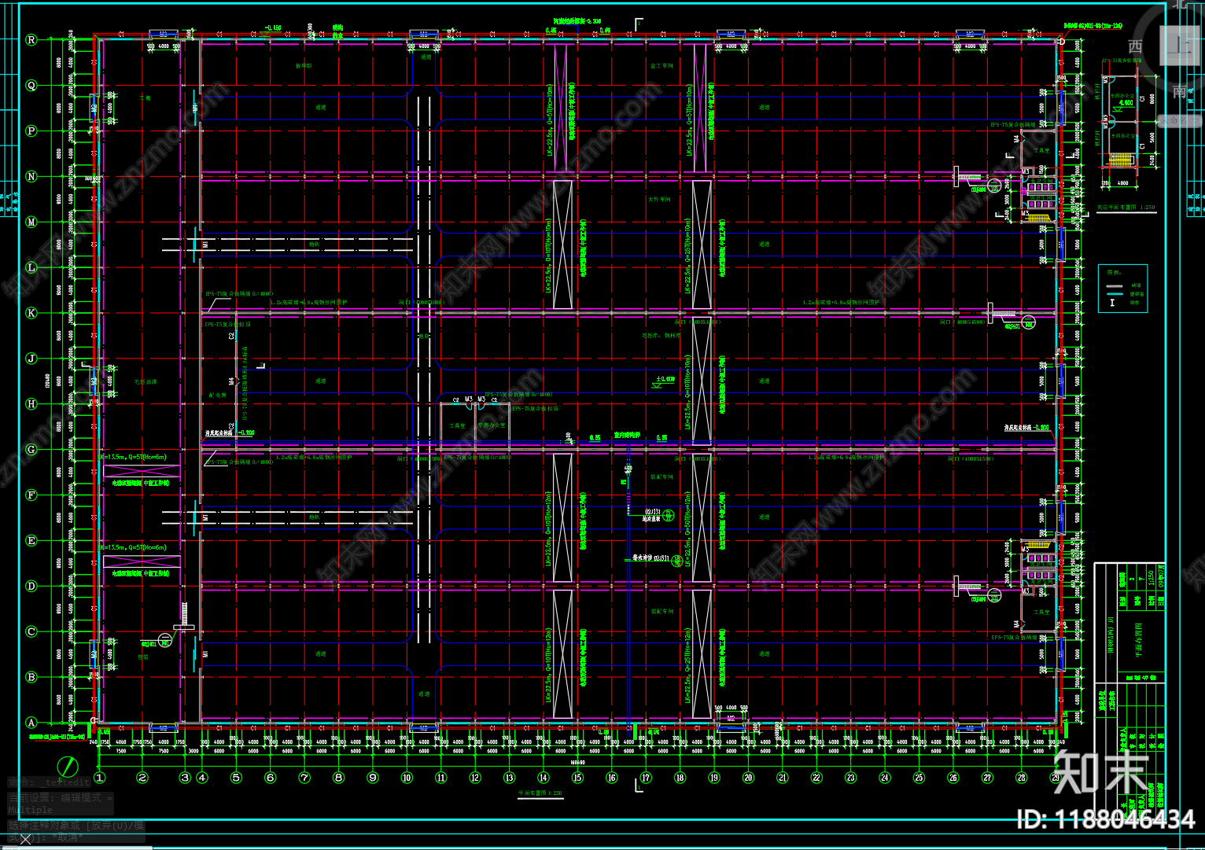Viewport: 1205px width, 850px height.
Task: Click the 平面布置图 1:250 title below the plan
Action: coord(540,793)
